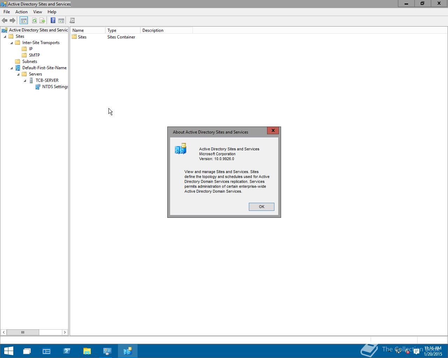Click the Sites Container type cell

[121, 37]
